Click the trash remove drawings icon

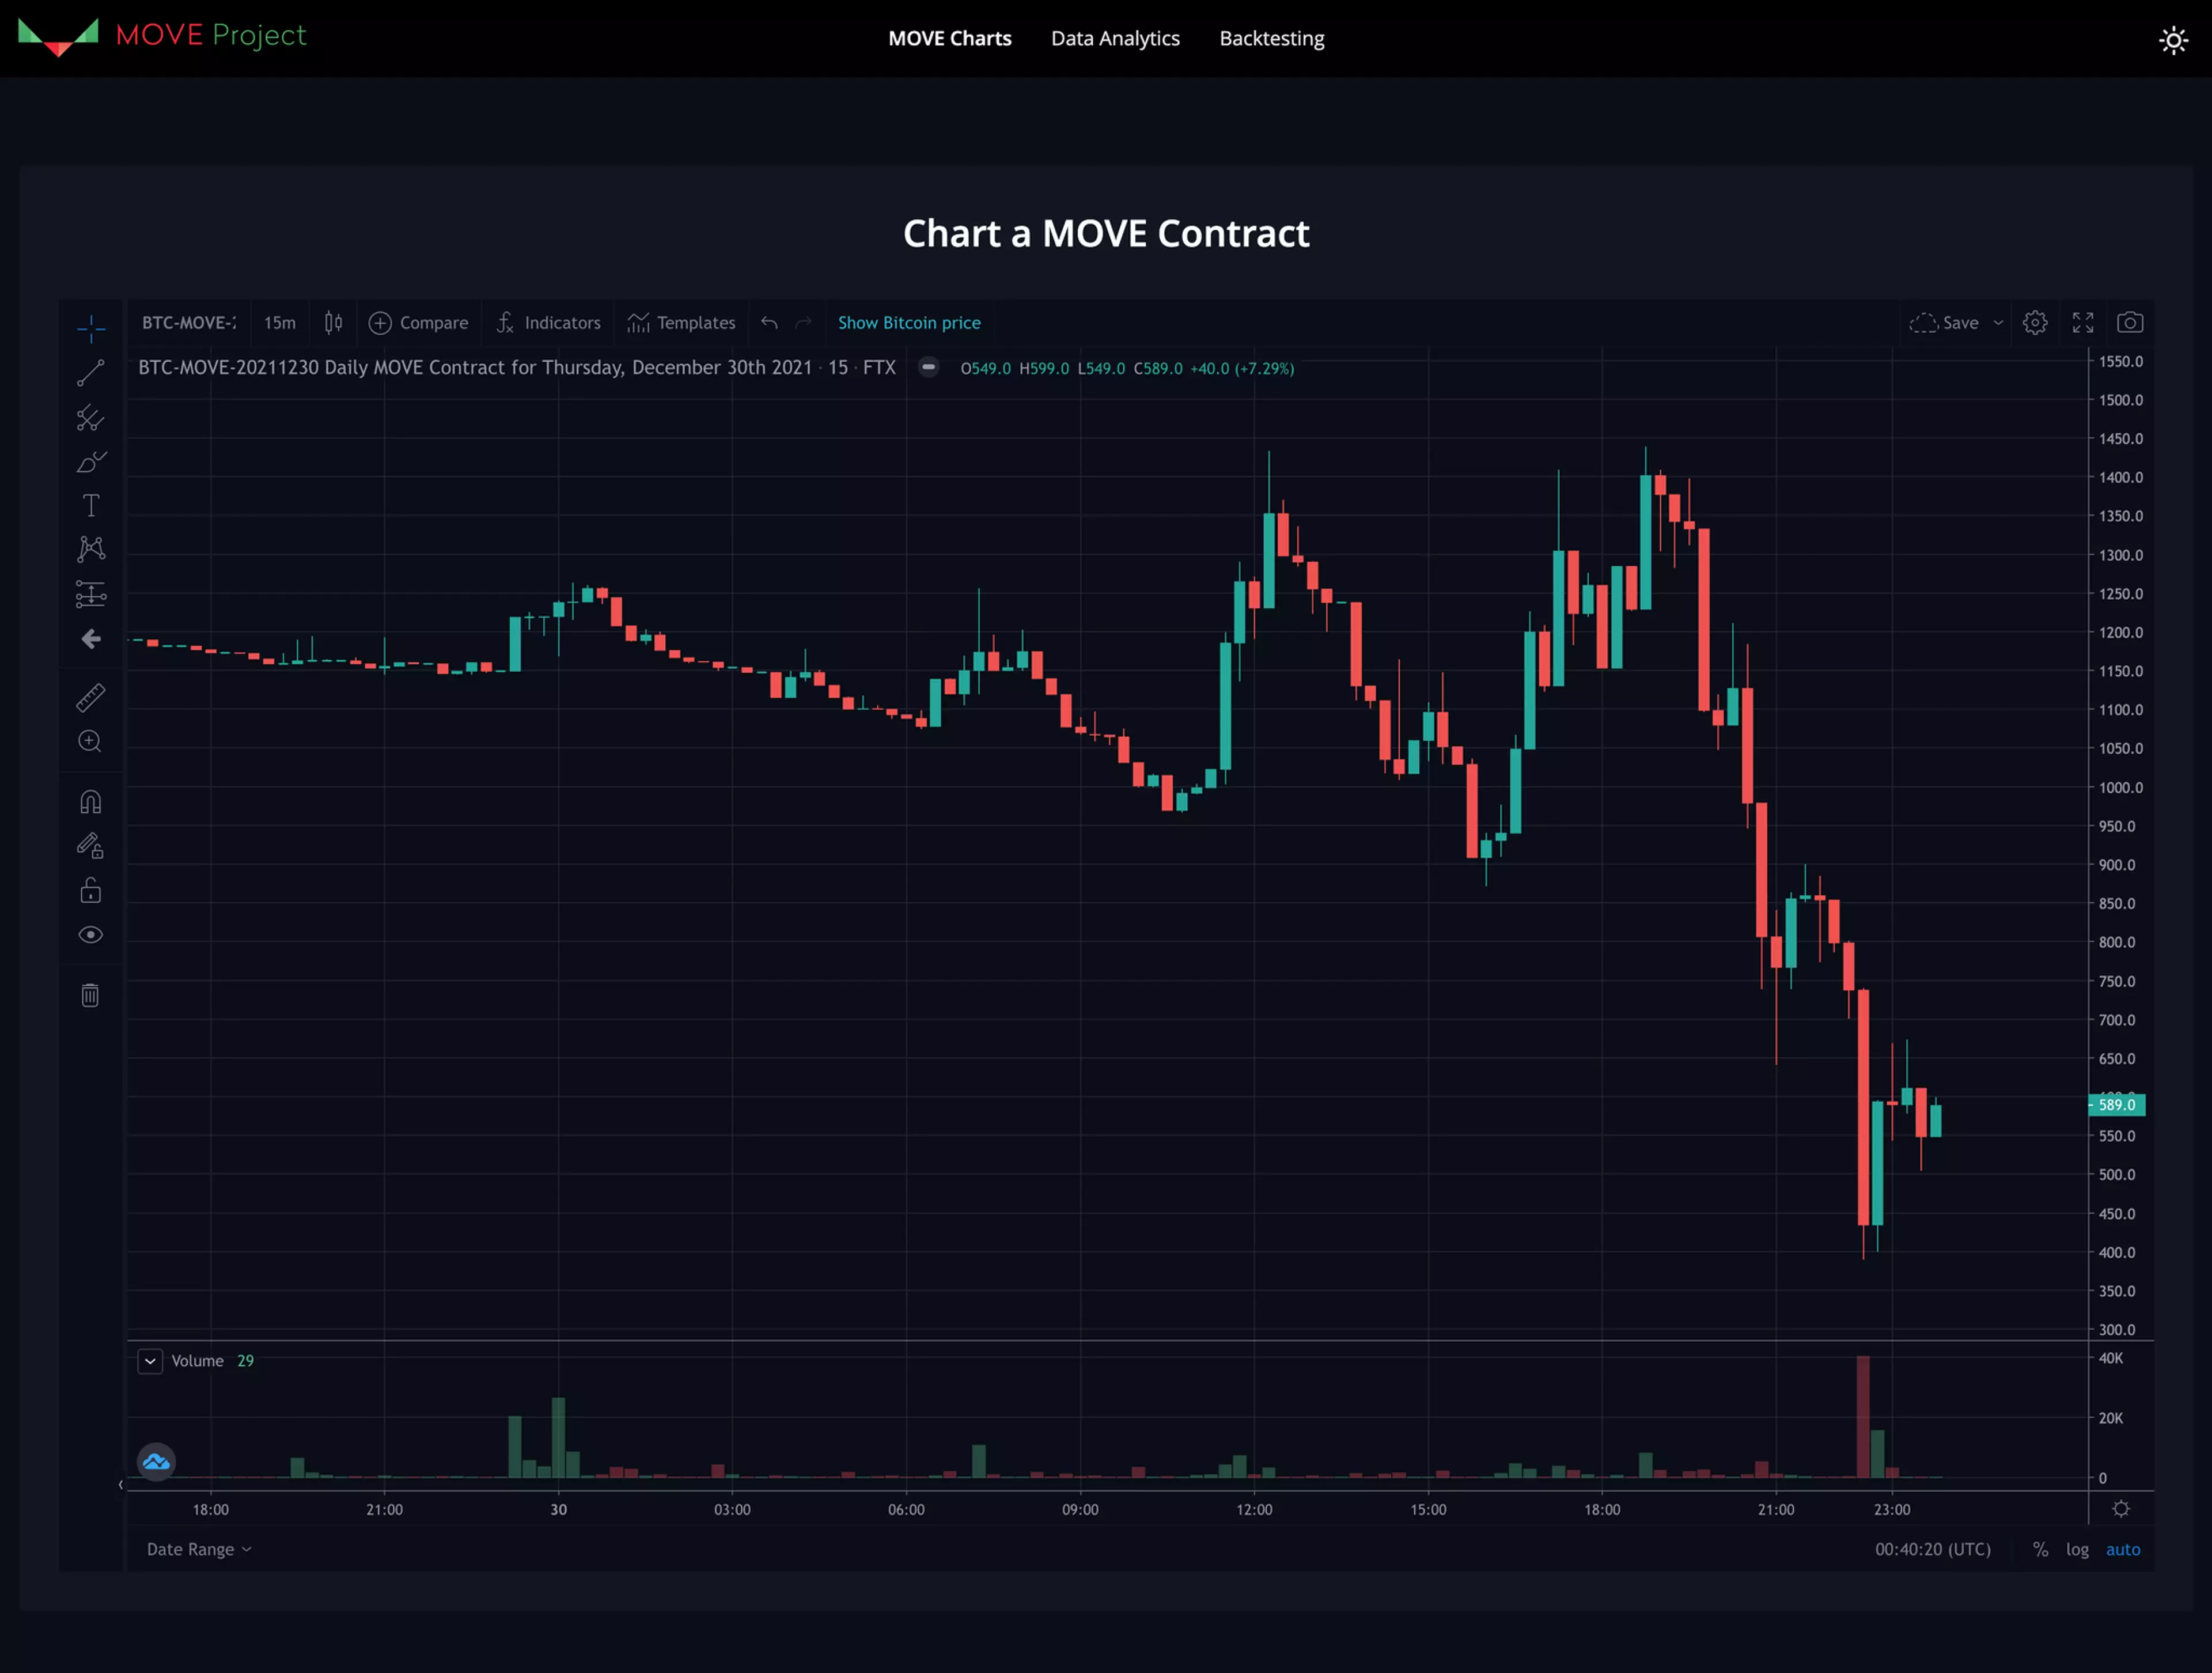90,995
